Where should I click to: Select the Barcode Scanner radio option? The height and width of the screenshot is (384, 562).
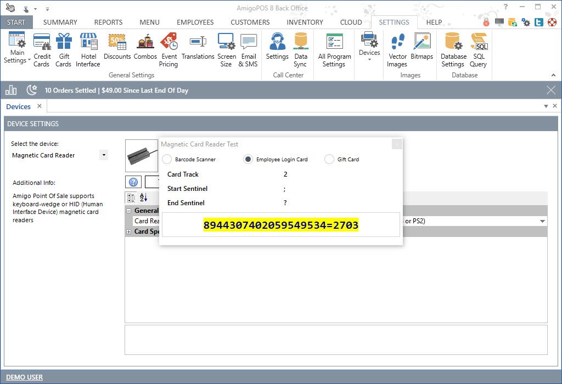pyautogui.click(x=167, y=160)
